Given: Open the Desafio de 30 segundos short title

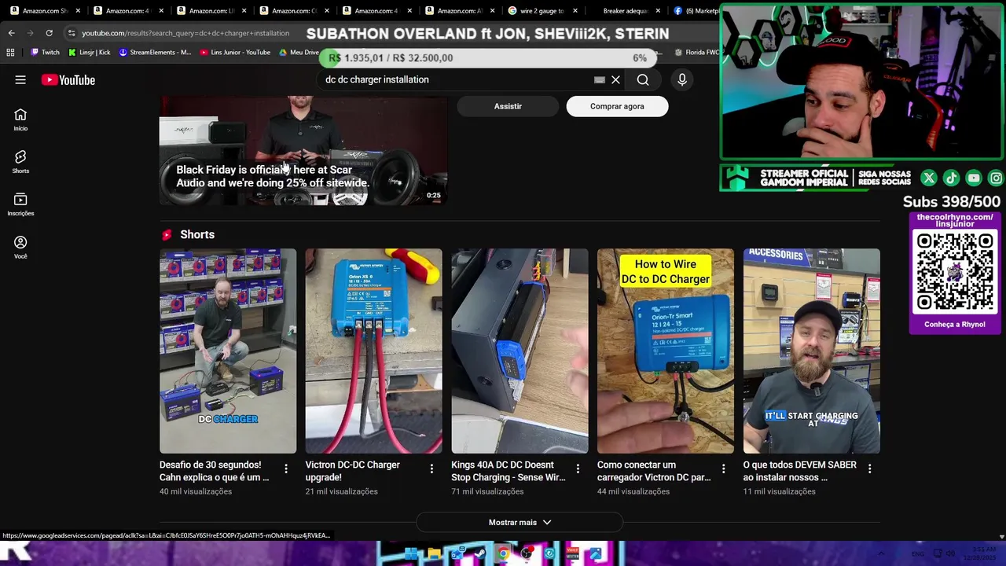Looking at the screenshot, I should tap(215, 471).
